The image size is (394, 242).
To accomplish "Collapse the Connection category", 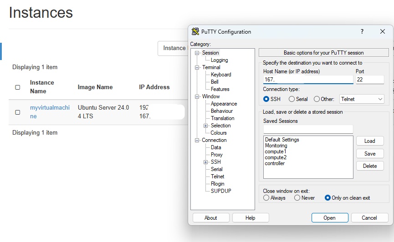I will coord(197,140).
